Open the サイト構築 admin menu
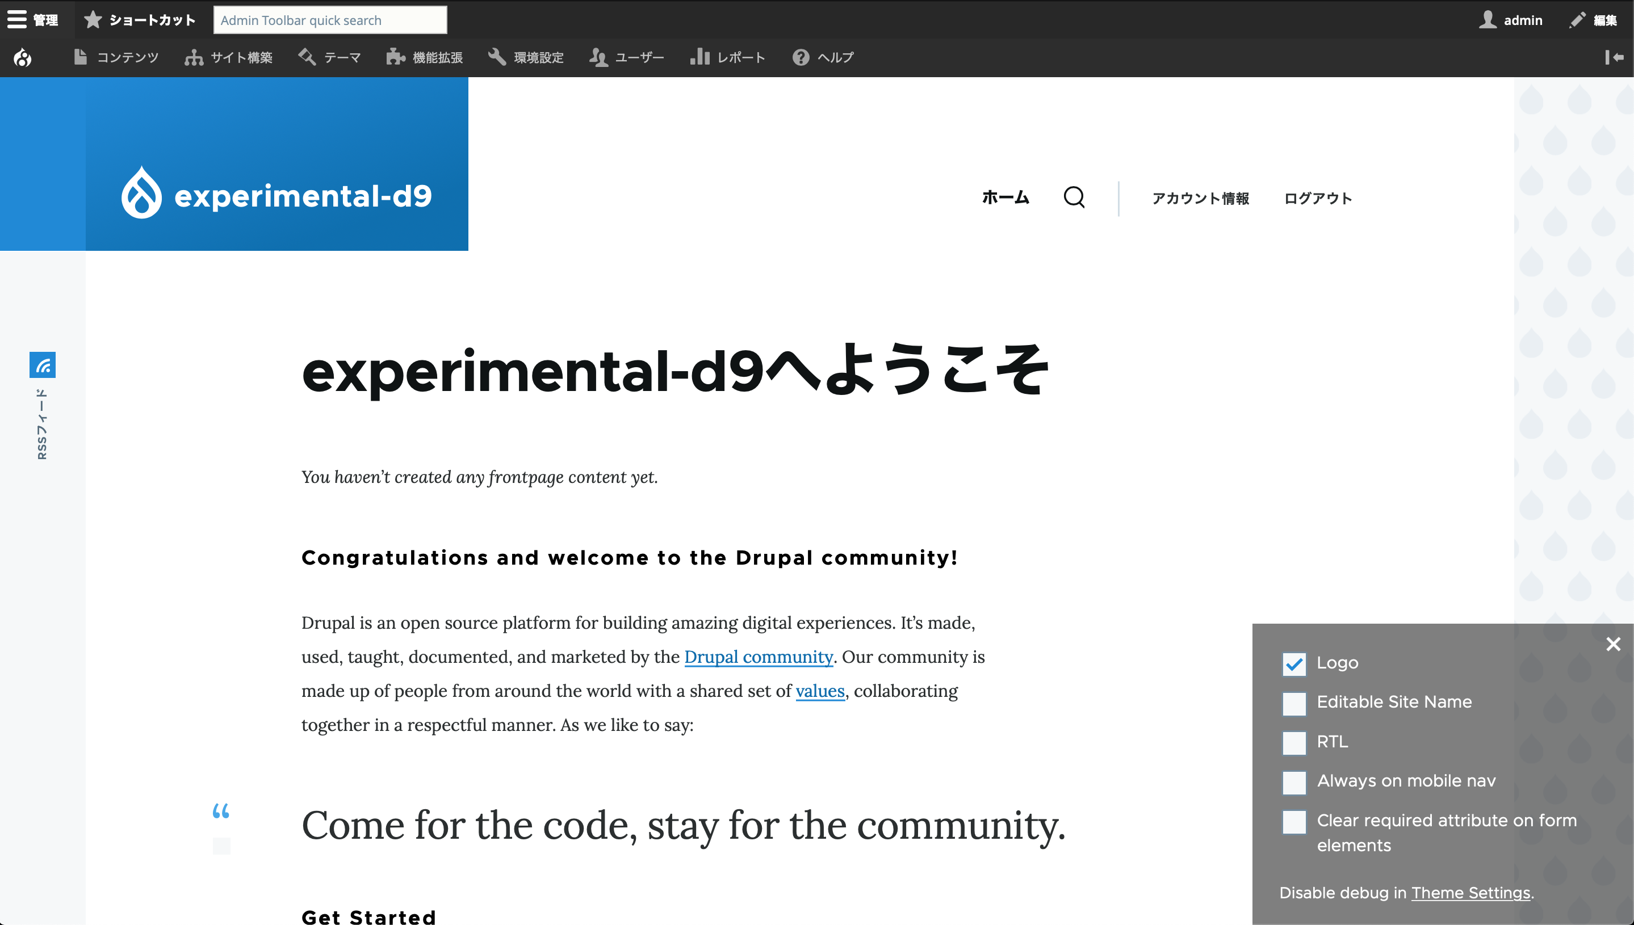The width and height of the screenshot is (1634, 925). tap(228, 57)
